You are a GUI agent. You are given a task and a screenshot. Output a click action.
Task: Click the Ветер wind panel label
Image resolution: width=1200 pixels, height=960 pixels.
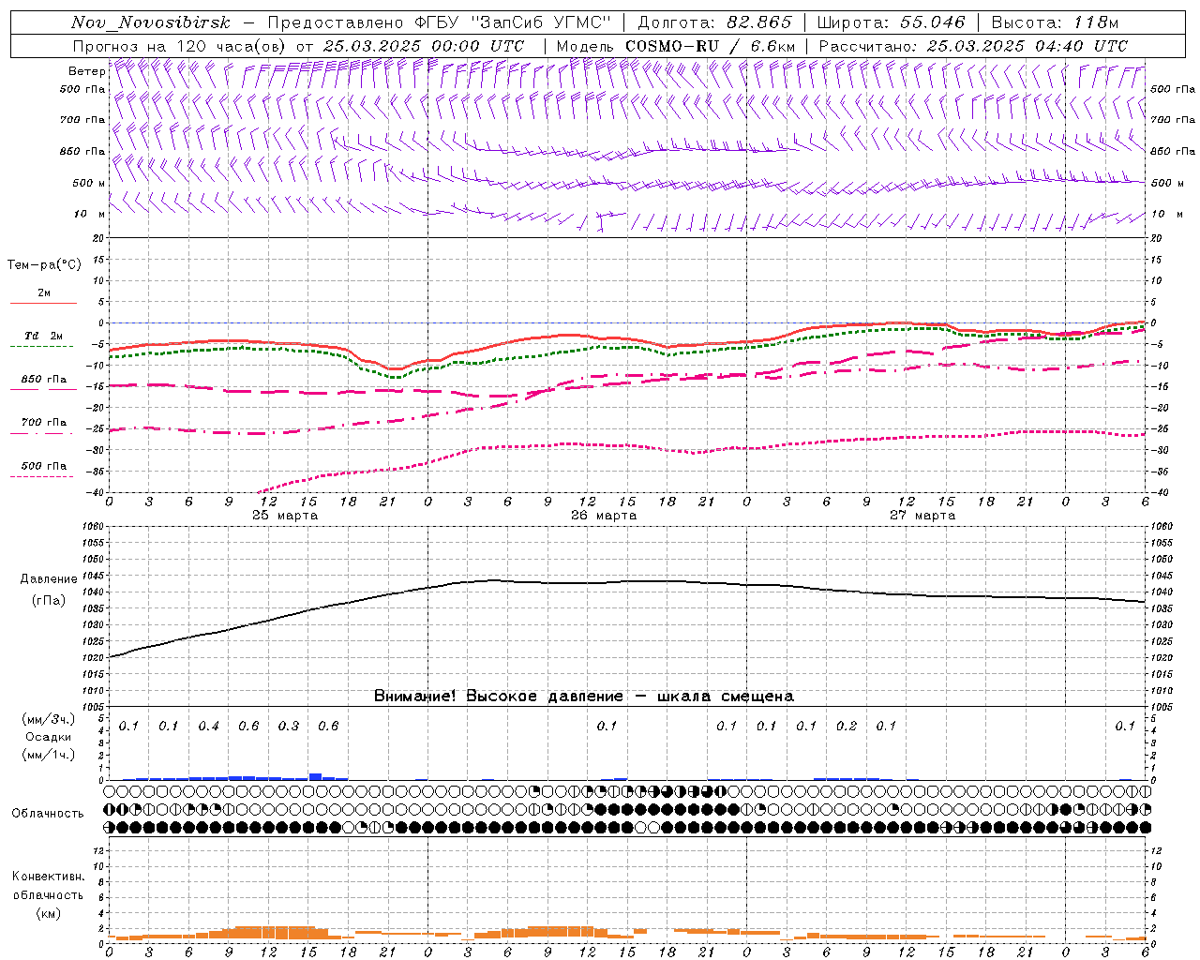[x=86, y=71]
